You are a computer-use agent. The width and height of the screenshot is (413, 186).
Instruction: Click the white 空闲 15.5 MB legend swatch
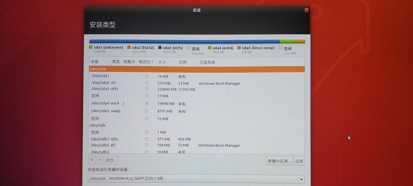click(281, 48)
